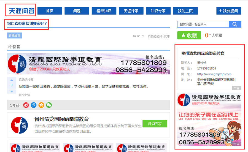Share via the blue P icon
Viewport: 248px width, 152px height.
tap(34, 105)
